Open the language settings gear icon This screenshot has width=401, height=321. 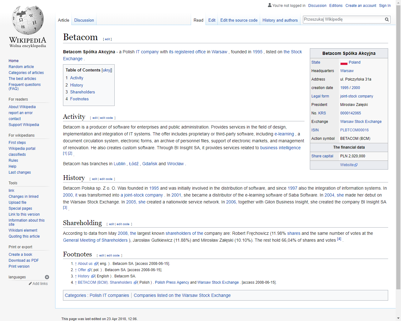47,277
